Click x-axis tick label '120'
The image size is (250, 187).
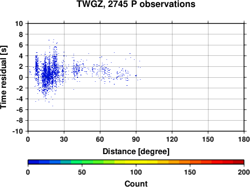[x=172, y=139]
